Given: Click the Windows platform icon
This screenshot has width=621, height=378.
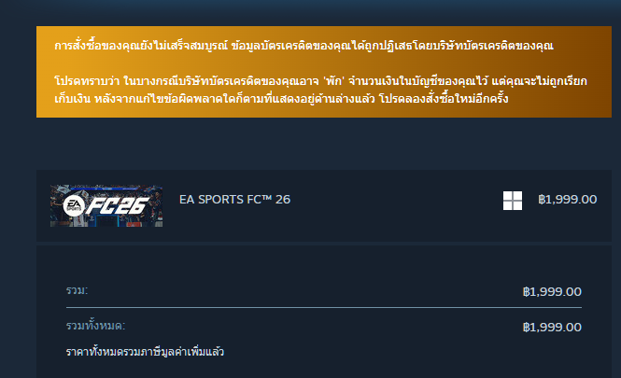Looking at the screenshot, I should 513,201.
